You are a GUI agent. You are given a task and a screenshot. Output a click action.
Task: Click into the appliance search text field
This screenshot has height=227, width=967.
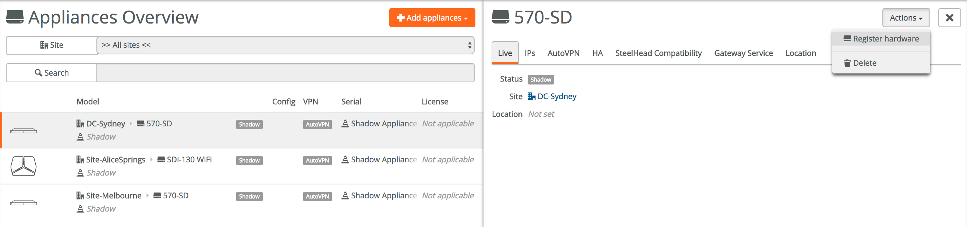click(285, 73)
